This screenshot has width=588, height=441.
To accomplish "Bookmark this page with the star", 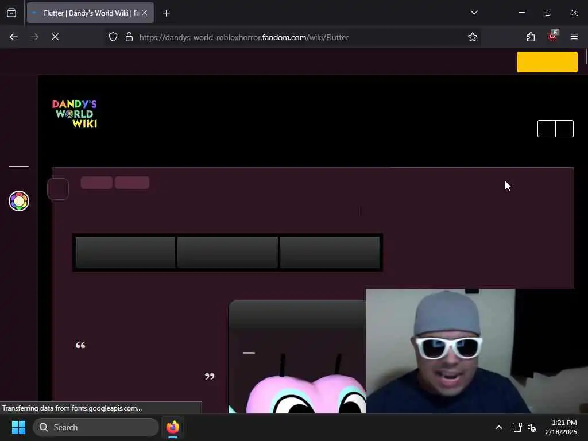I will 473,37.
